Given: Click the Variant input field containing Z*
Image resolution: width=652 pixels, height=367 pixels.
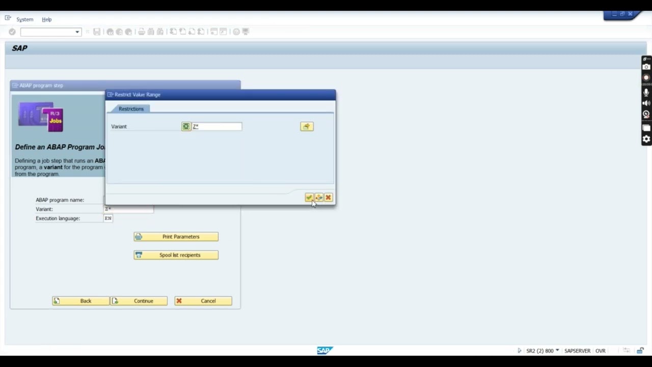Looking at the screenshot, I should [x=217, y=126].
